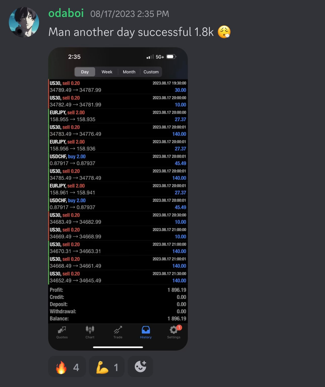
Task: Select the first USDCHF buy 2.00 trade
Action: [118, 160]
